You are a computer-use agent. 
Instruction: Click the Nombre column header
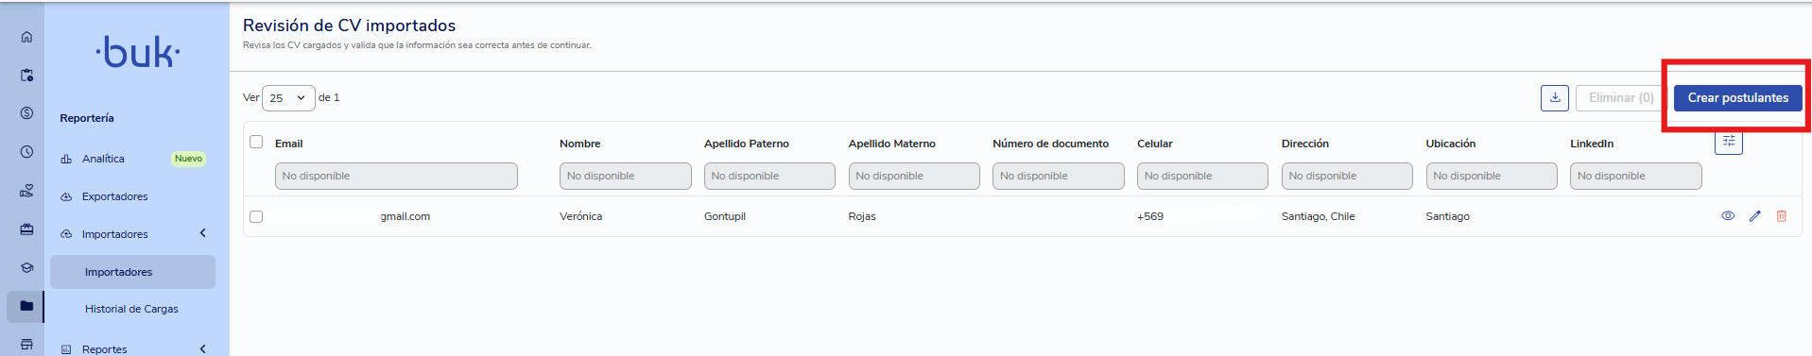point(580,144)
